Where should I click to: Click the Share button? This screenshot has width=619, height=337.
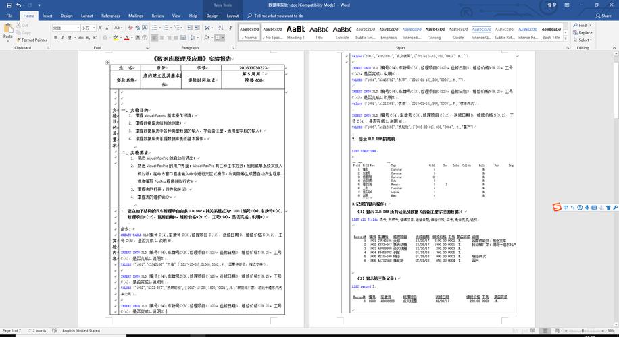603,16
